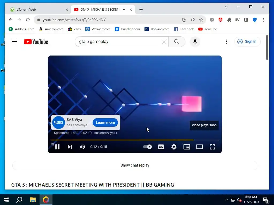Enter full screen in video player
The width and height of the screenshot is (274, 205).
(x=212, y=147)
